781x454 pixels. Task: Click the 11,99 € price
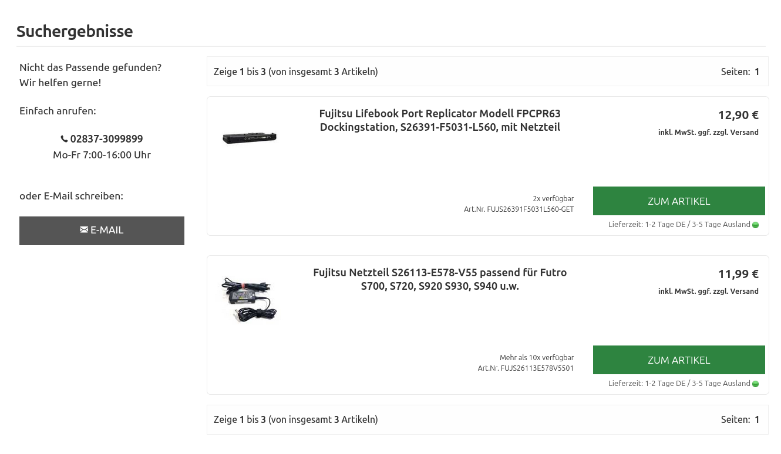738,274
